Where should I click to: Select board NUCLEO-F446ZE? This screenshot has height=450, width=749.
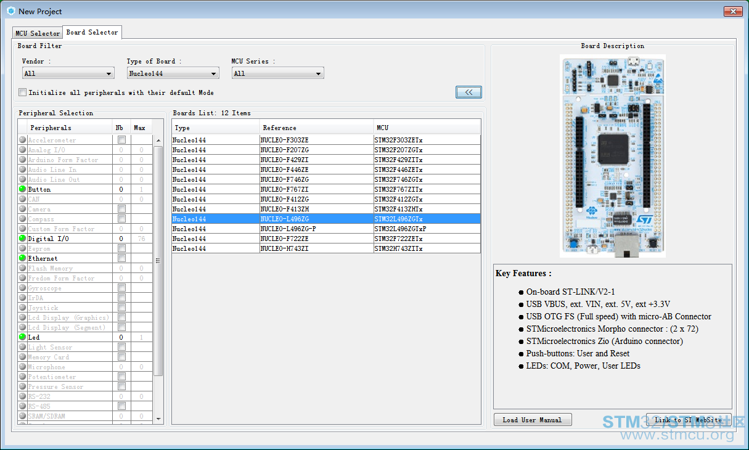(x=326, y=170)
